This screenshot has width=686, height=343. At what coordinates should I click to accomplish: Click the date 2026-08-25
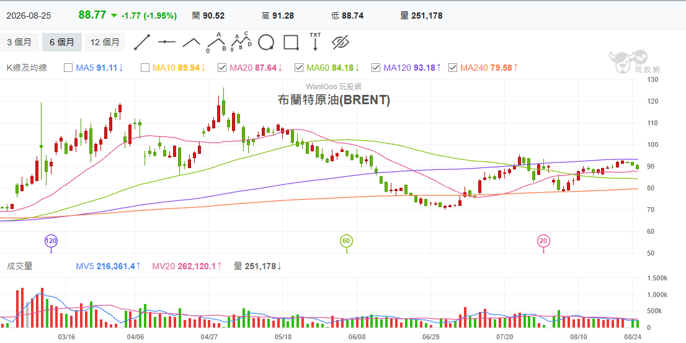tap(29, 16)
